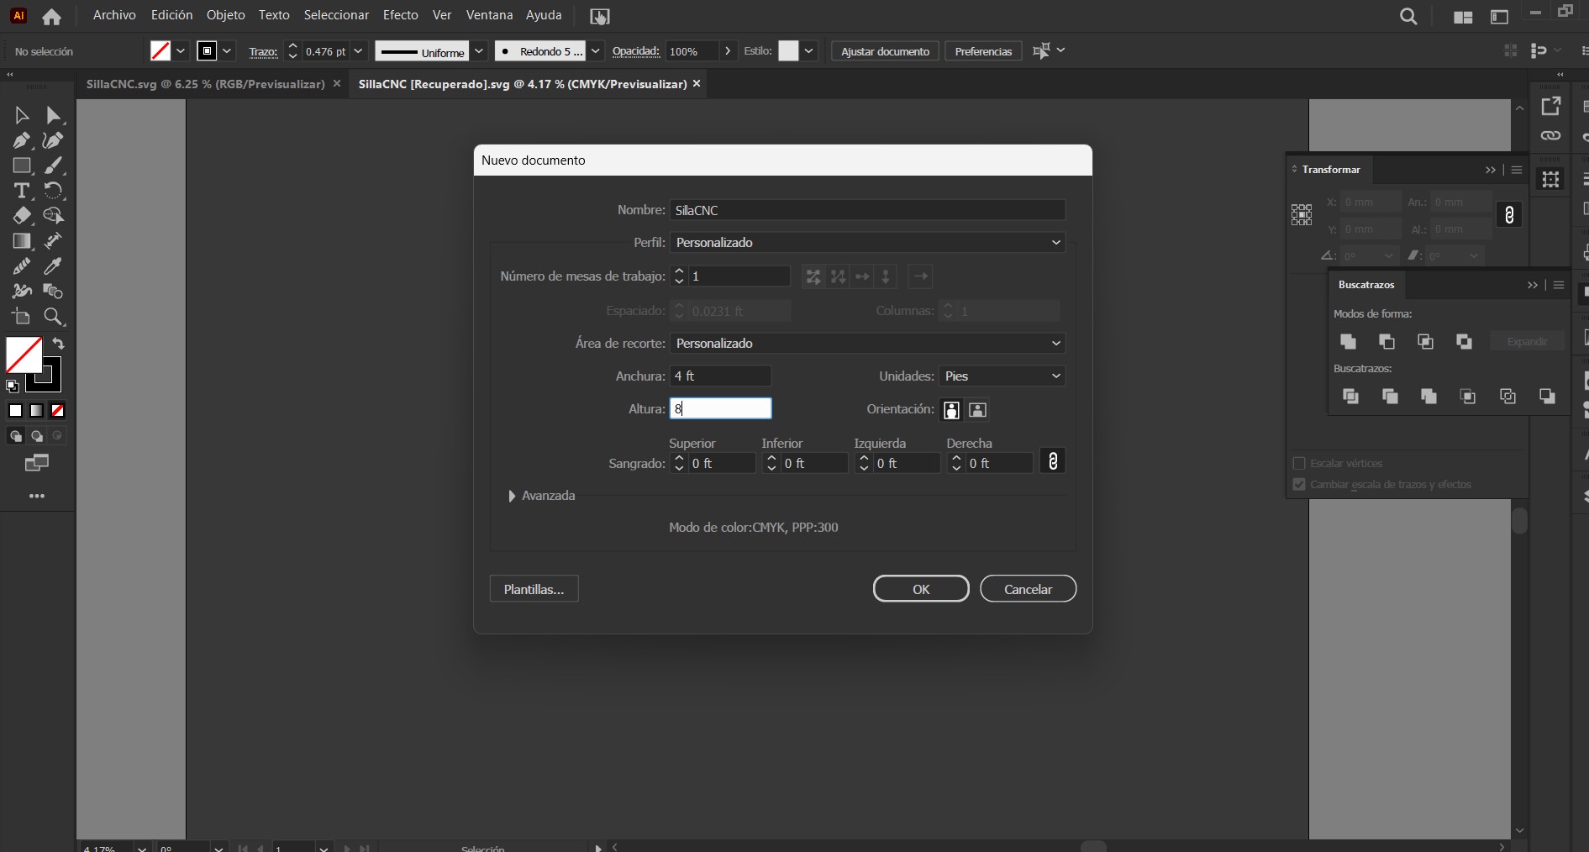Uncheck Cambiar escala de trazos y efectos
The image size is (1589, 852).
1298,484
